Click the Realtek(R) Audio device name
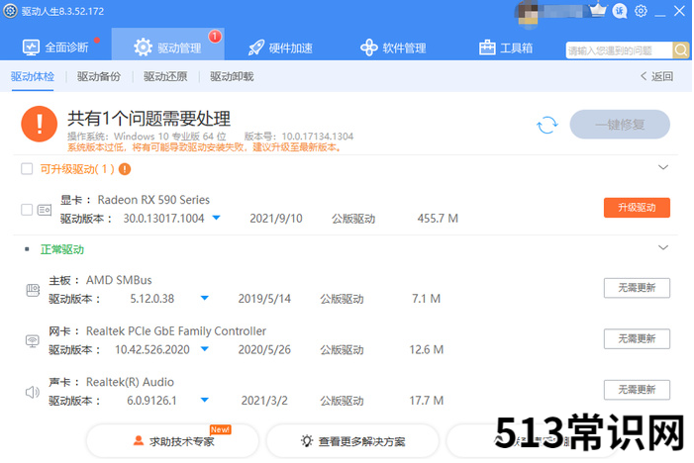694x463 pixels. (x=130, y=382)
